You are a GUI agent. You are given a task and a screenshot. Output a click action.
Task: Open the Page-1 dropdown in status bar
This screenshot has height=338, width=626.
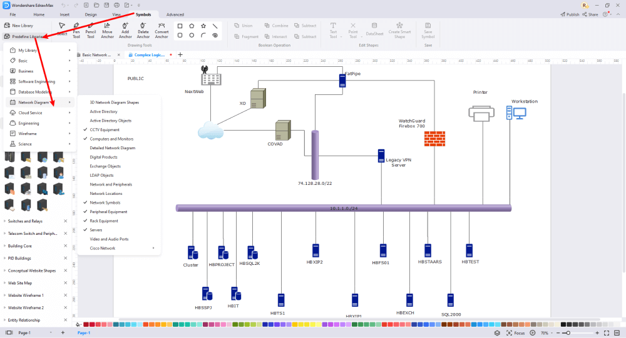tap(51, 333)
